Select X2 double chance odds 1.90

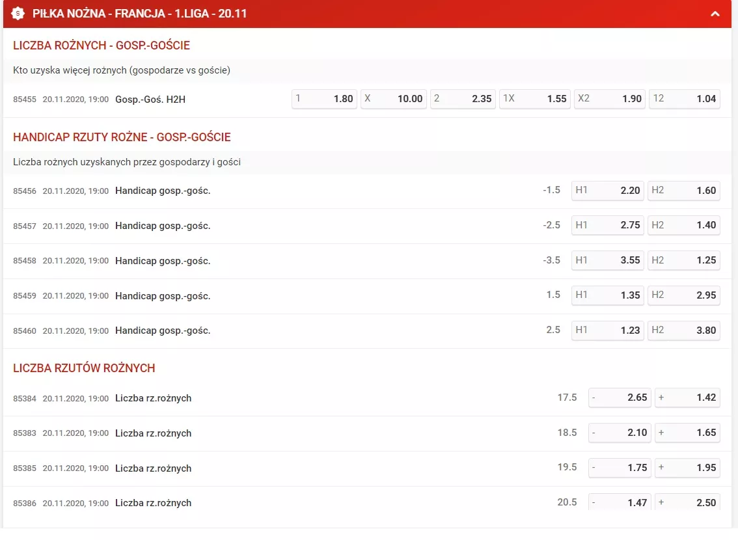(609, 99)
